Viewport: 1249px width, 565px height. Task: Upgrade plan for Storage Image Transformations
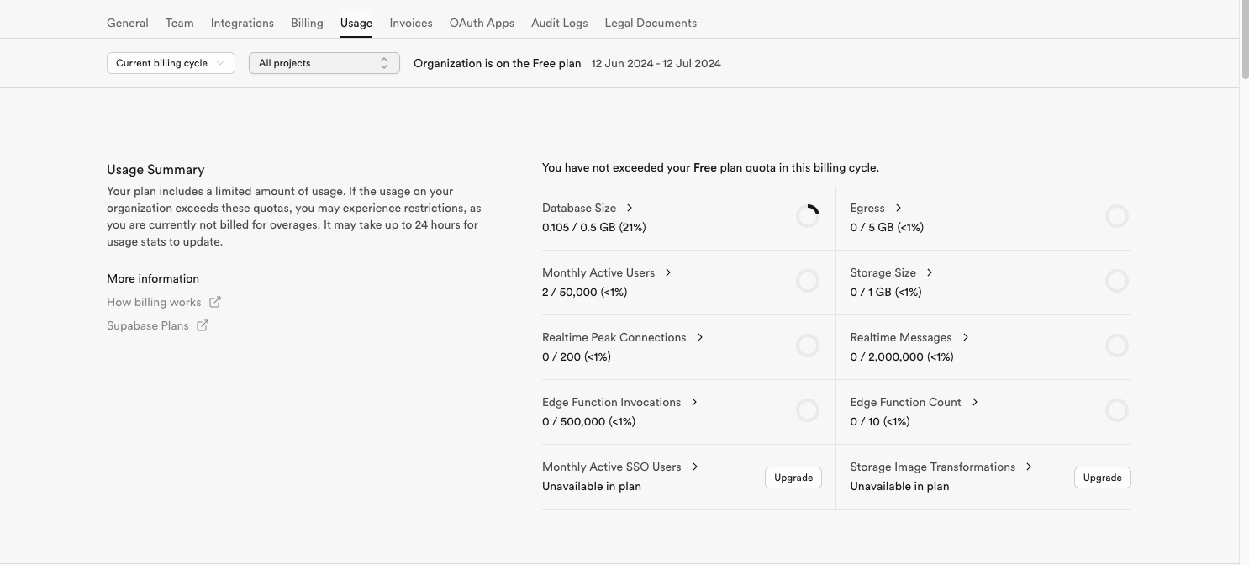coord(1102,478)
